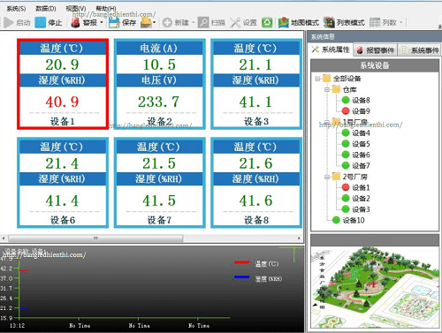Viewport: 442px width, 333px height.
Task: Switch to the 报警事件 tab
Action: pyautogui.click(x=376, y=50)
